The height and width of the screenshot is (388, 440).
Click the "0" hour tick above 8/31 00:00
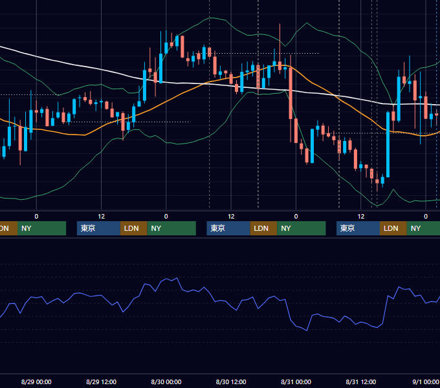click(296, 217)
